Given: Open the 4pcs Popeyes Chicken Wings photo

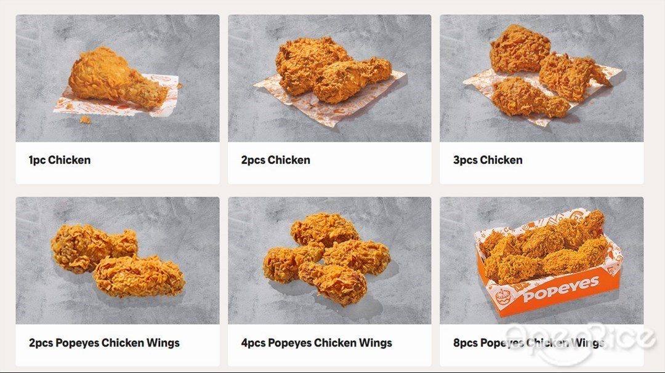Looking at the screenshot, I should point(329,261).
